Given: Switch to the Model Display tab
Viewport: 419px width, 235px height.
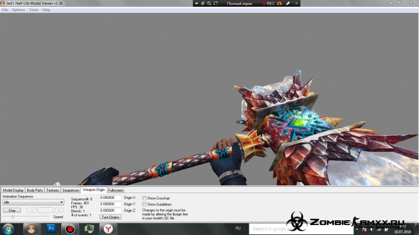Looking at the screenshot, I should (x=13, y=190).
